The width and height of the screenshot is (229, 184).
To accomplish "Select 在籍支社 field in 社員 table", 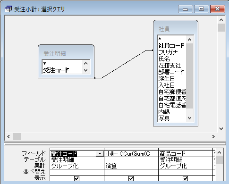I will point(170,66).
